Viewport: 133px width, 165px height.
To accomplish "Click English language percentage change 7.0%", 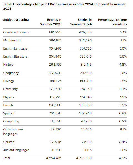I will [x=123, y=48].
